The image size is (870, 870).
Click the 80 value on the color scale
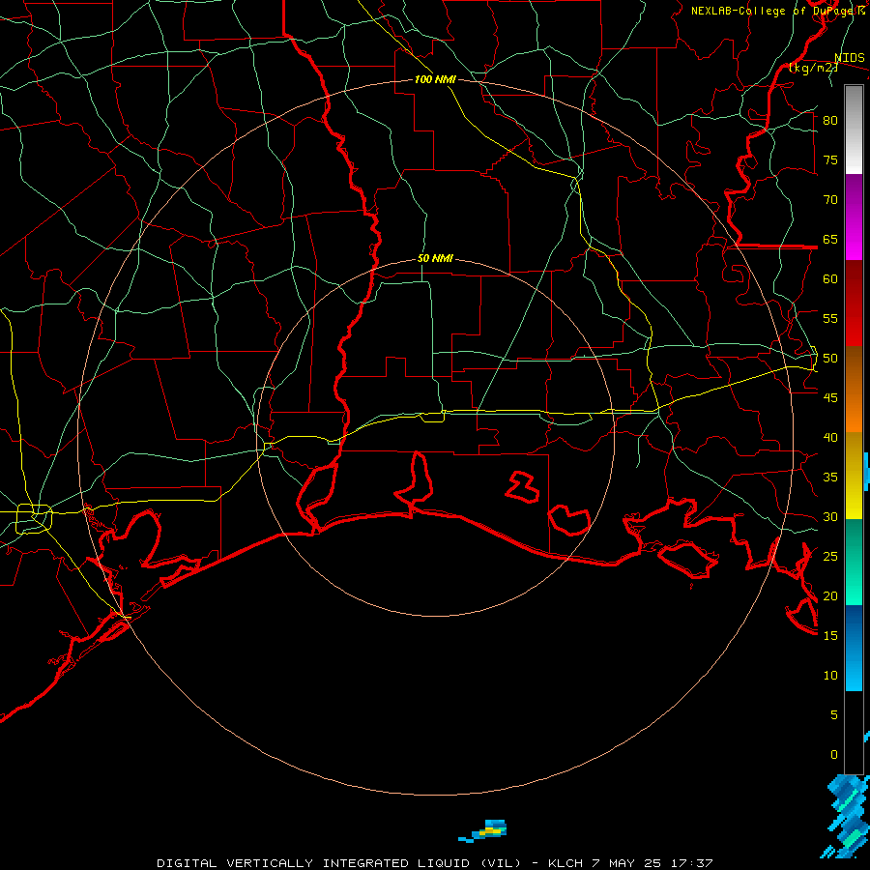coord(830,121)
